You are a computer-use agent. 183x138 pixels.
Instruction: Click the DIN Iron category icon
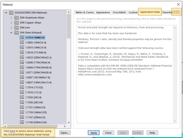pyautogui.click(x=16, y=28)
